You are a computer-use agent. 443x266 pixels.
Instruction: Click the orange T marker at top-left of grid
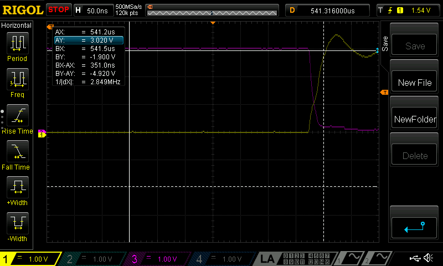coord(50,27)
